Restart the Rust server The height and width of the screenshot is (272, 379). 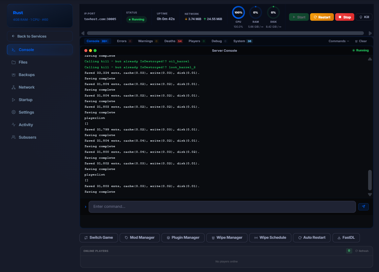(322, 17)
